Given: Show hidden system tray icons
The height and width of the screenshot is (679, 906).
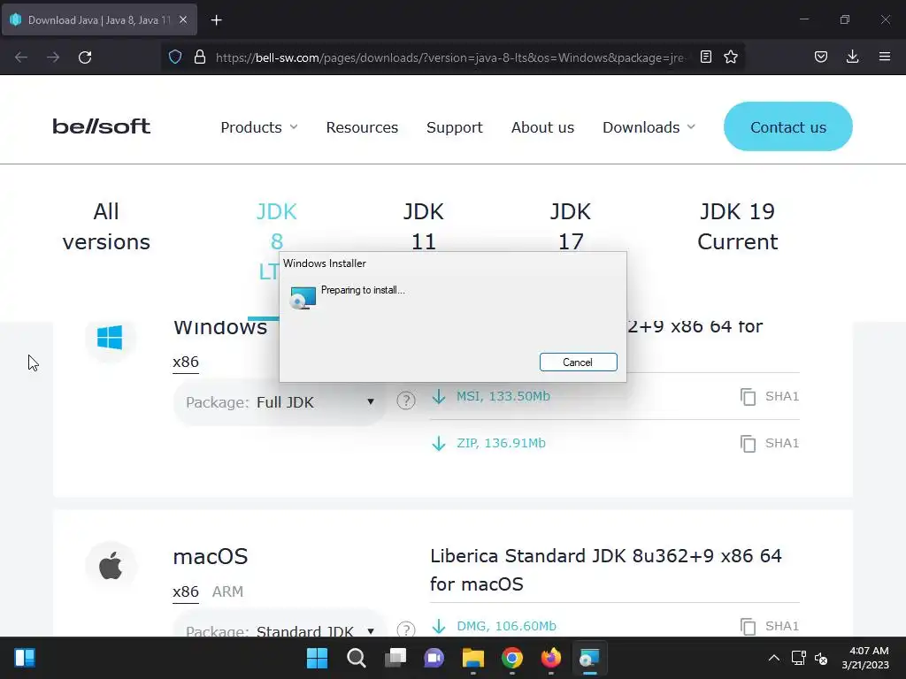Looking at the screenshot, I should (x=773, y=658).
